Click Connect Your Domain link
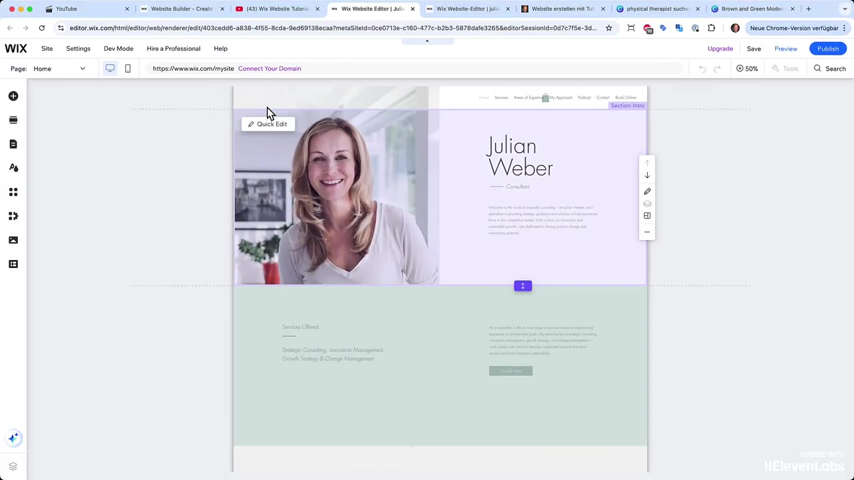The height and width of the screenshot is (480, 854). [270, 69]
